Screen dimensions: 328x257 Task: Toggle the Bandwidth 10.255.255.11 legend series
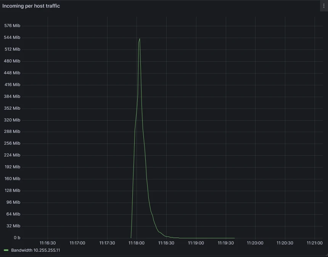pos(35,250)
